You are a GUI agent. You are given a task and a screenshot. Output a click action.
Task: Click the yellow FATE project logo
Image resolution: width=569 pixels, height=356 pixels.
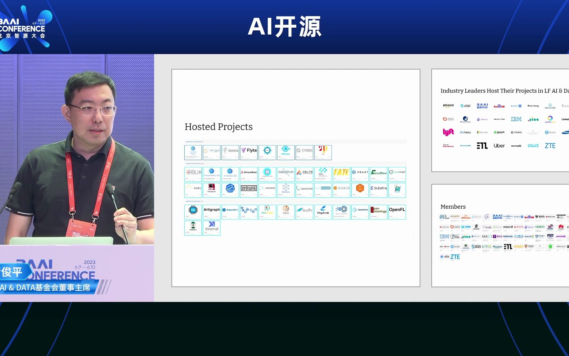click(x=341, y=174)
